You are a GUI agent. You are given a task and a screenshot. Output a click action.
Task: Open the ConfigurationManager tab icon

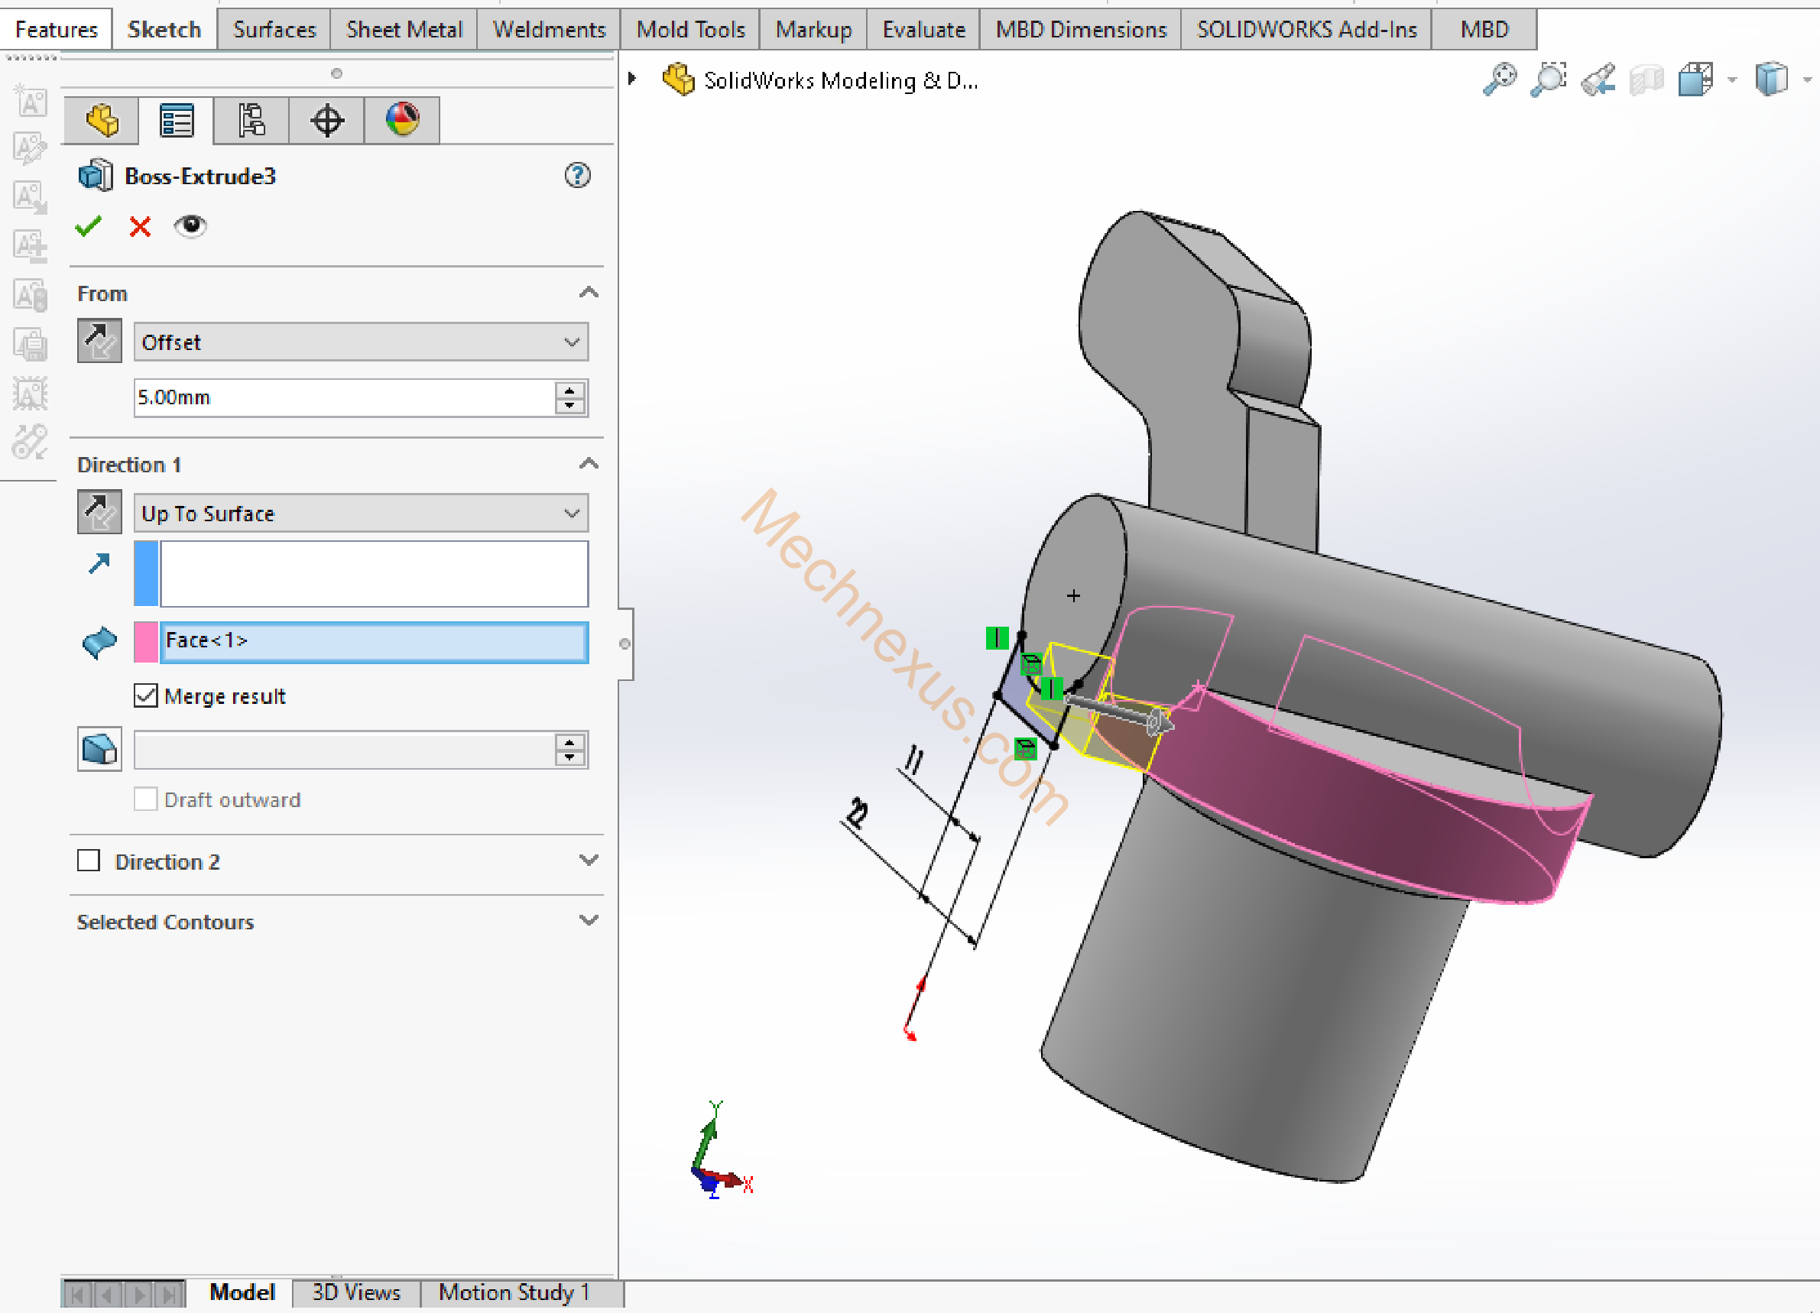(251, 122)
